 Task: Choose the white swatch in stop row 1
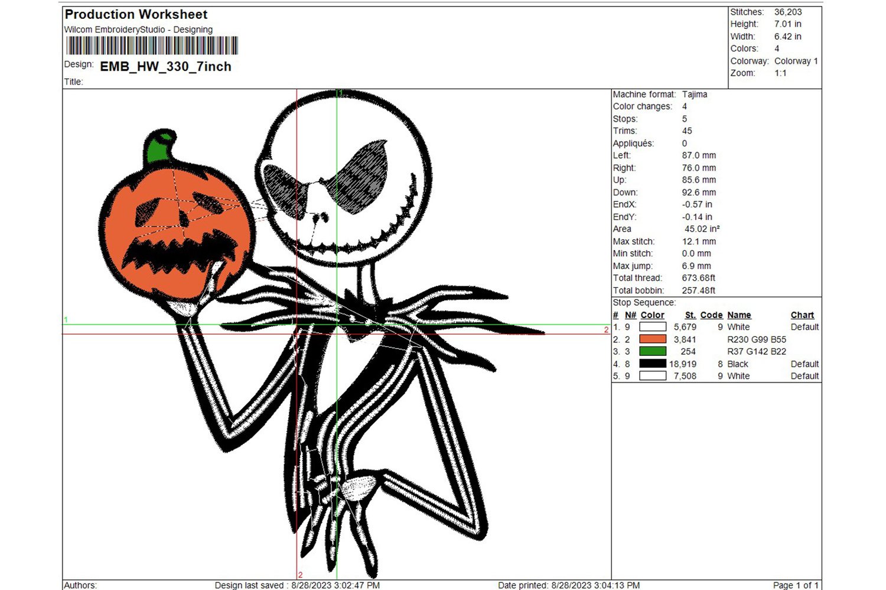point(653,327)
